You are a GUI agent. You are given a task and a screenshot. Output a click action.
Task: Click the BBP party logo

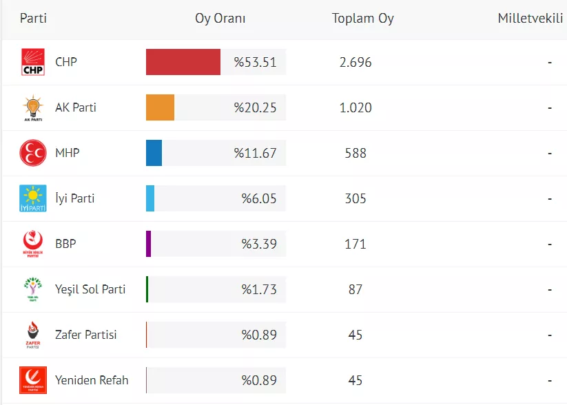point(33,244)
